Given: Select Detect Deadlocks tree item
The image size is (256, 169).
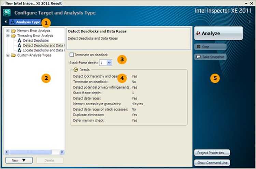Looking at the screenshot, I should pyautogui.click(x=36, y=41).
